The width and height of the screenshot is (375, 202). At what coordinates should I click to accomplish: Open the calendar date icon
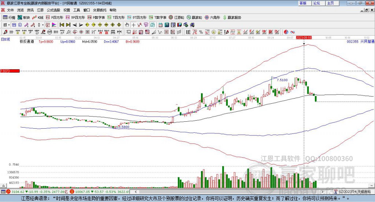pos(160,25)
